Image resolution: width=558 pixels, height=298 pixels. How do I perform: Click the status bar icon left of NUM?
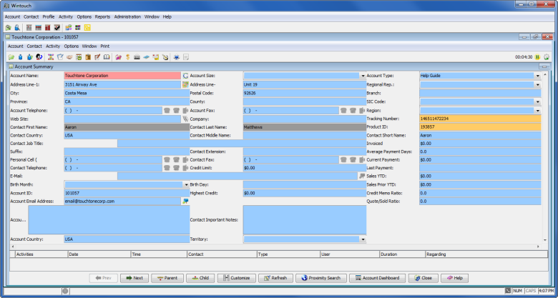[x=508, y=291]
